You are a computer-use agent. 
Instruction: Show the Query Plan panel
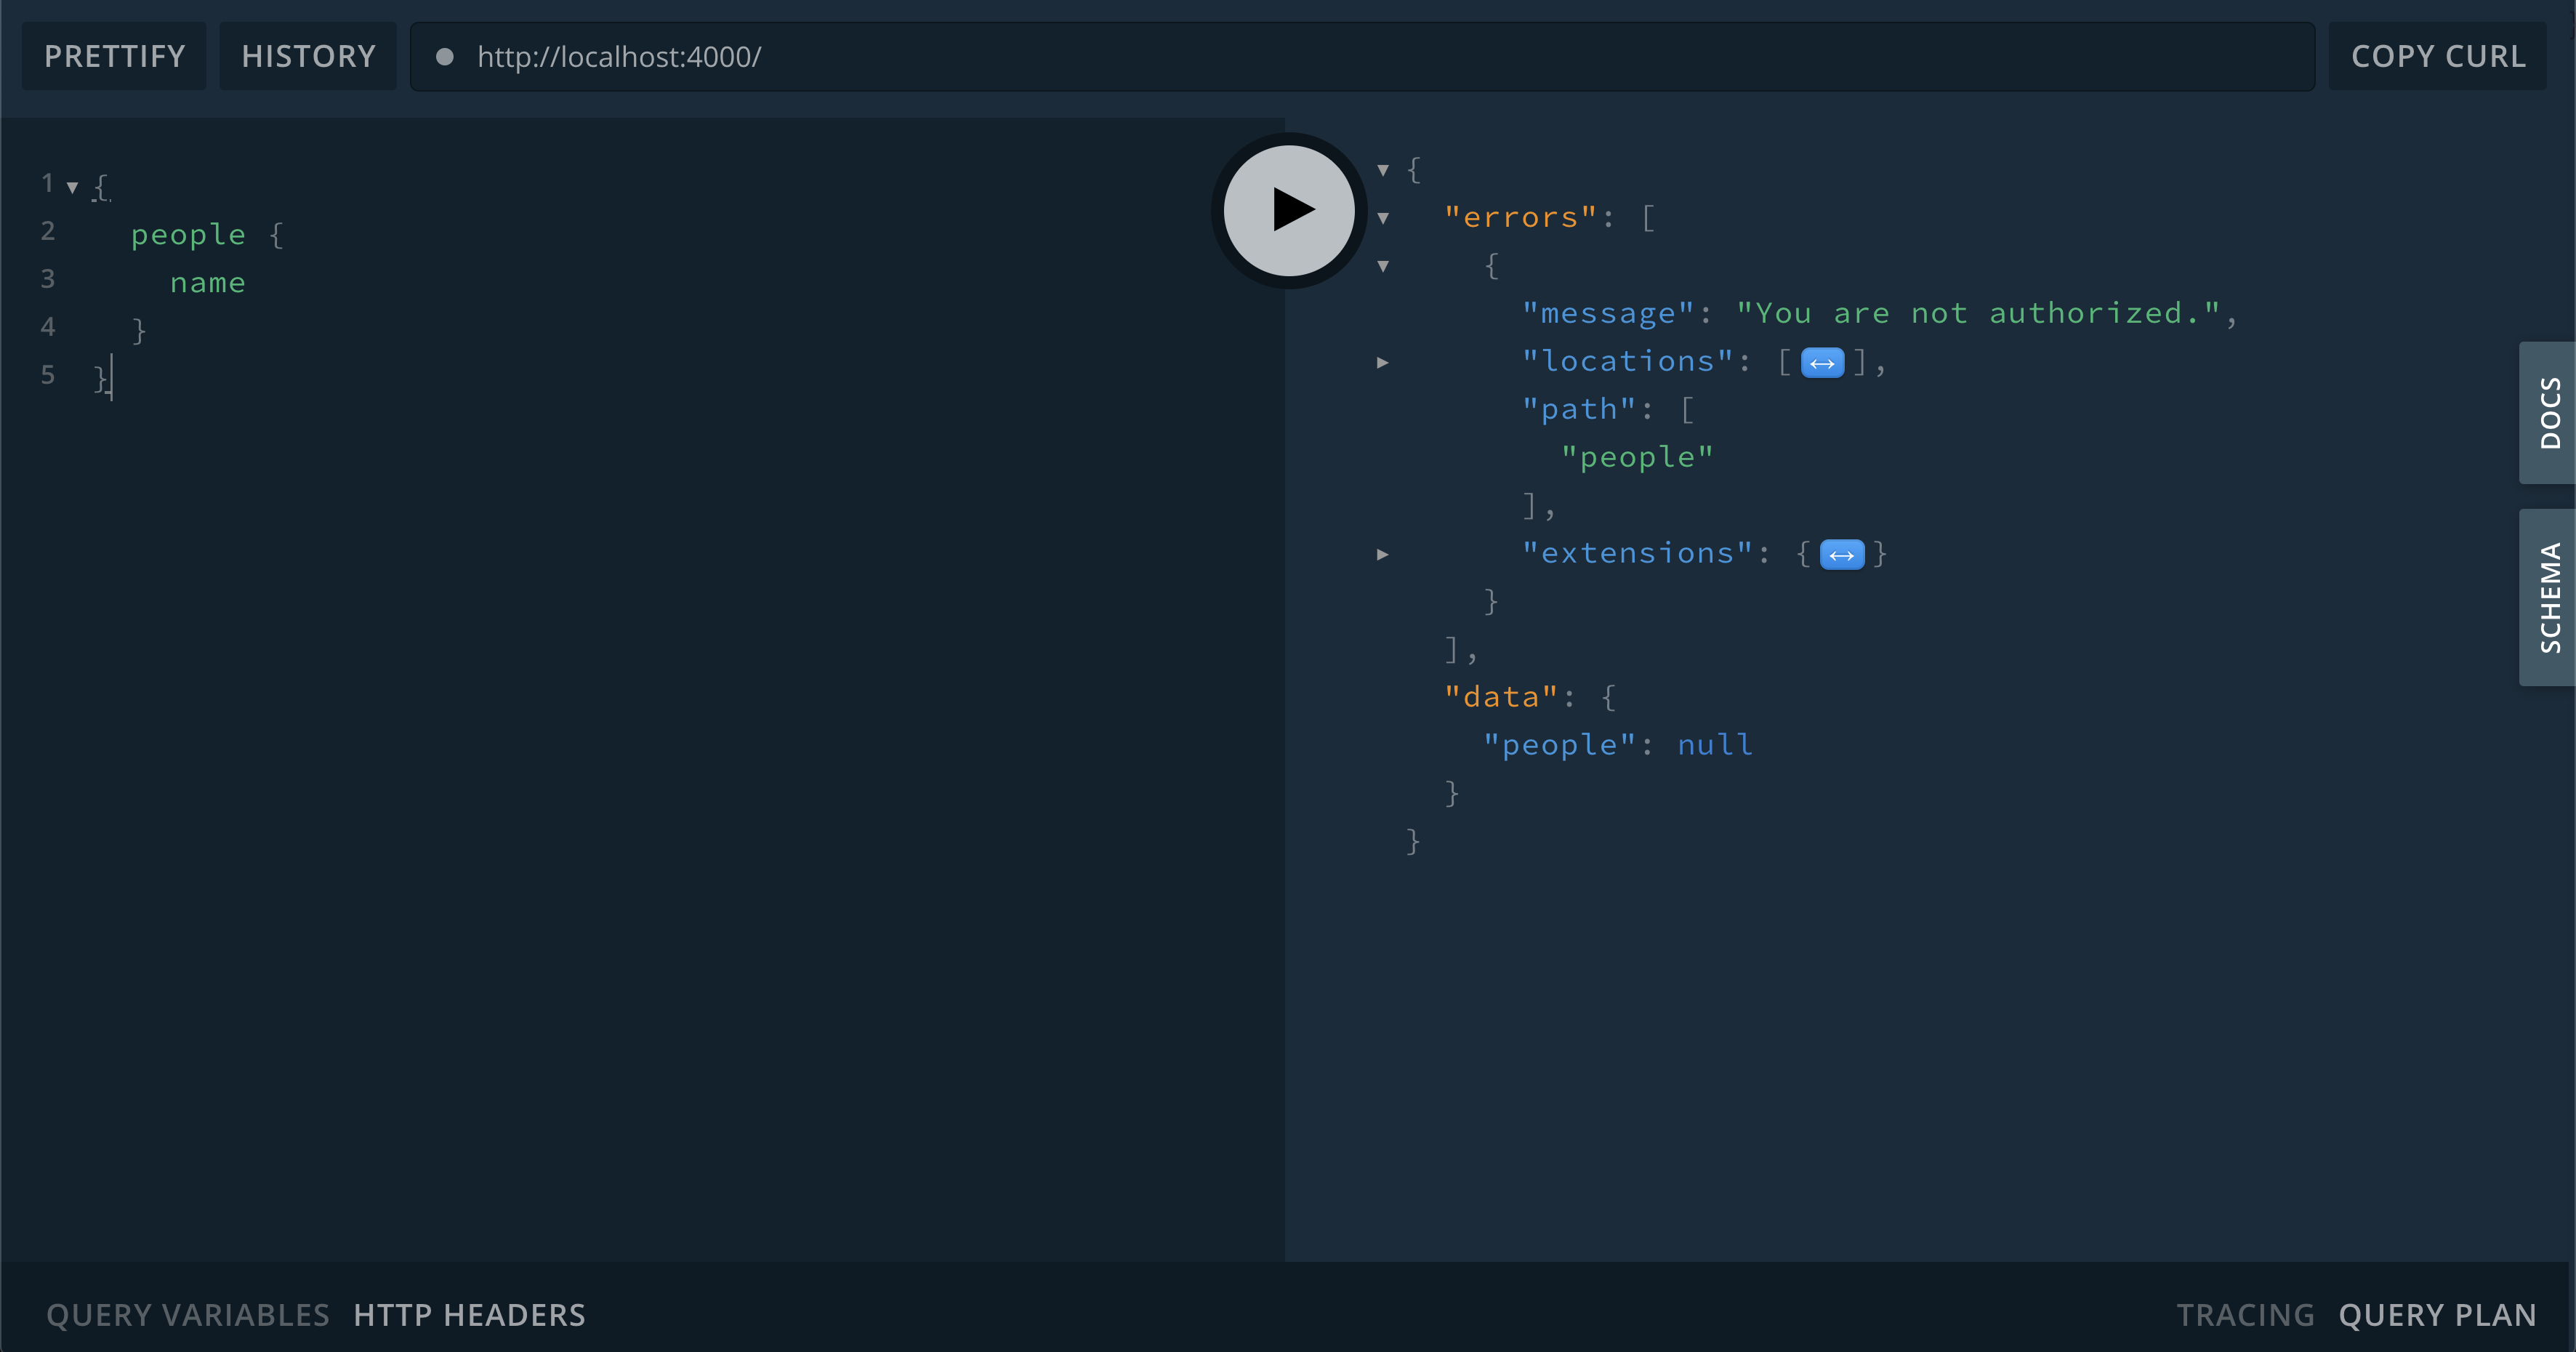click(2436, 1315)
